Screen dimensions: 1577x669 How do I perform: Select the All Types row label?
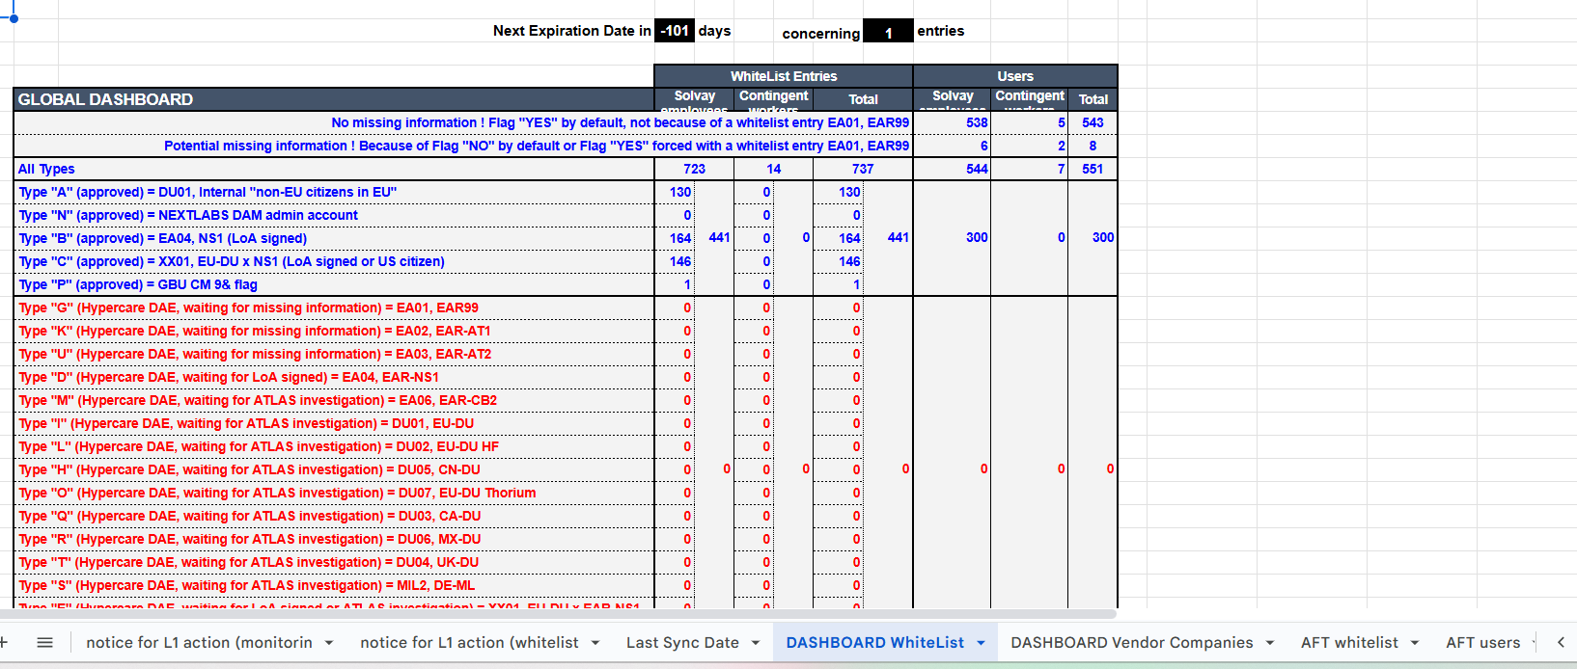pos(46,169)
